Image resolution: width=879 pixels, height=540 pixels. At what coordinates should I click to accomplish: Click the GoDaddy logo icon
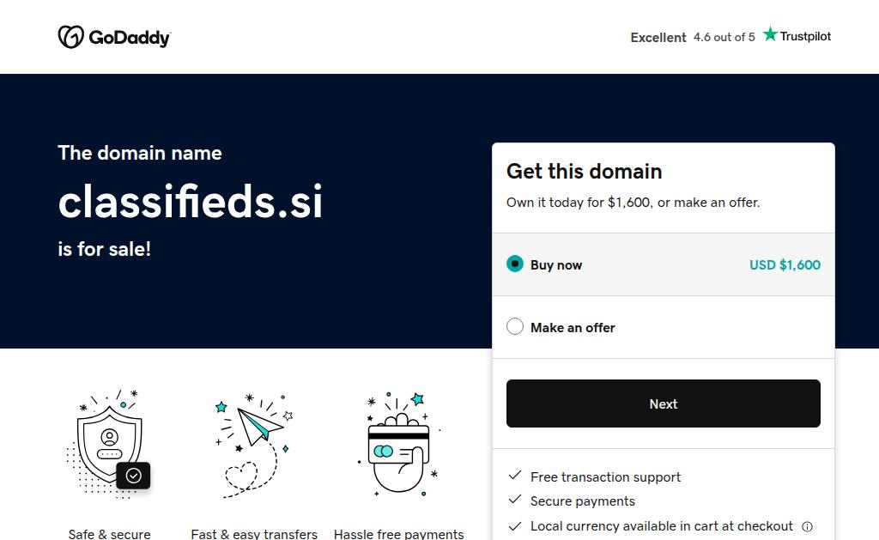pyautogui.click(x=70, y=37)
